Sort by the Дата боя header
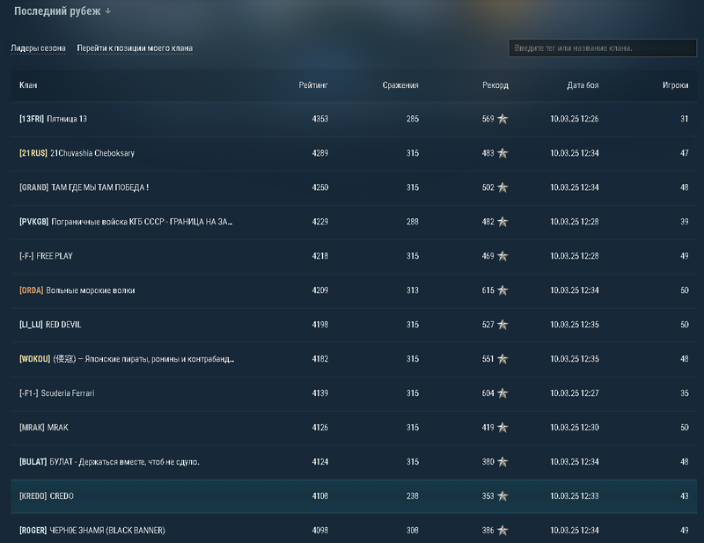The image size is (704, 543). point(583,84)
